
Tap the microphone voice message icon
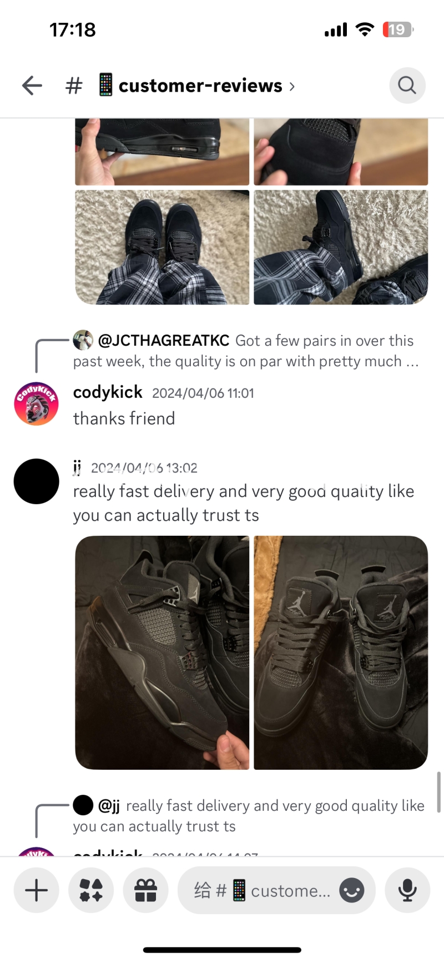pos(407,890)
